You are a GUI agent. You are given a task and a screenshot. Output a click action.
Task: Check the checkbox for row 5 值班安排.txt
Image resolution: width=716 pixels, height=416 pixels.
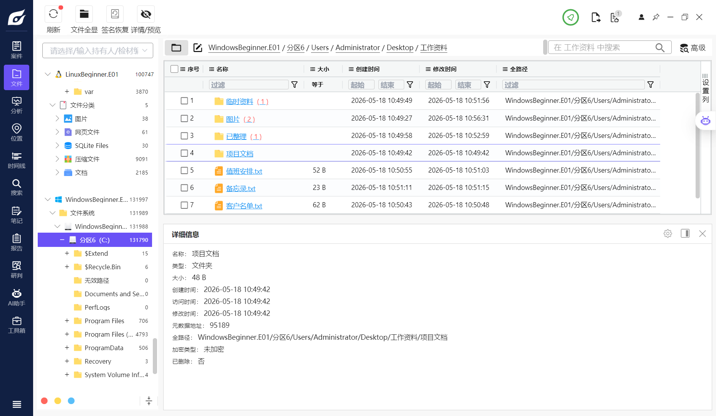click(x=184, y=171)
